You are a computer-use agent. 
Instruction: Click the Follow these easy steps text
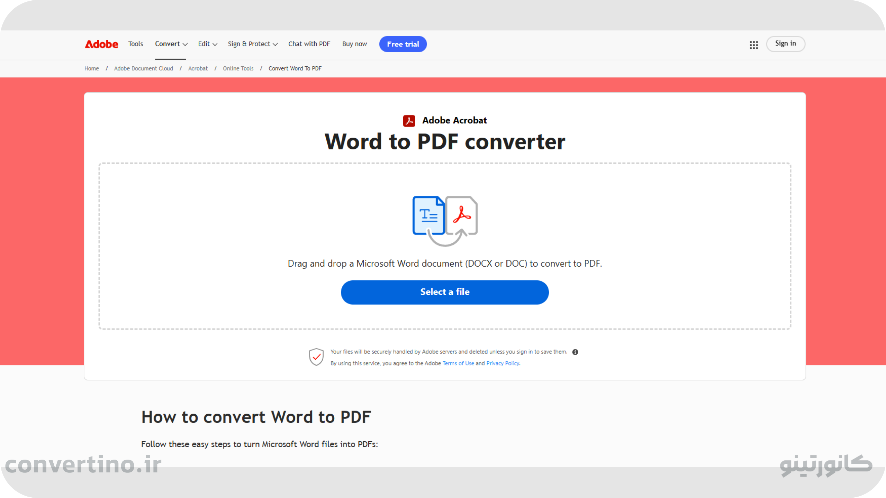point(260,444)
